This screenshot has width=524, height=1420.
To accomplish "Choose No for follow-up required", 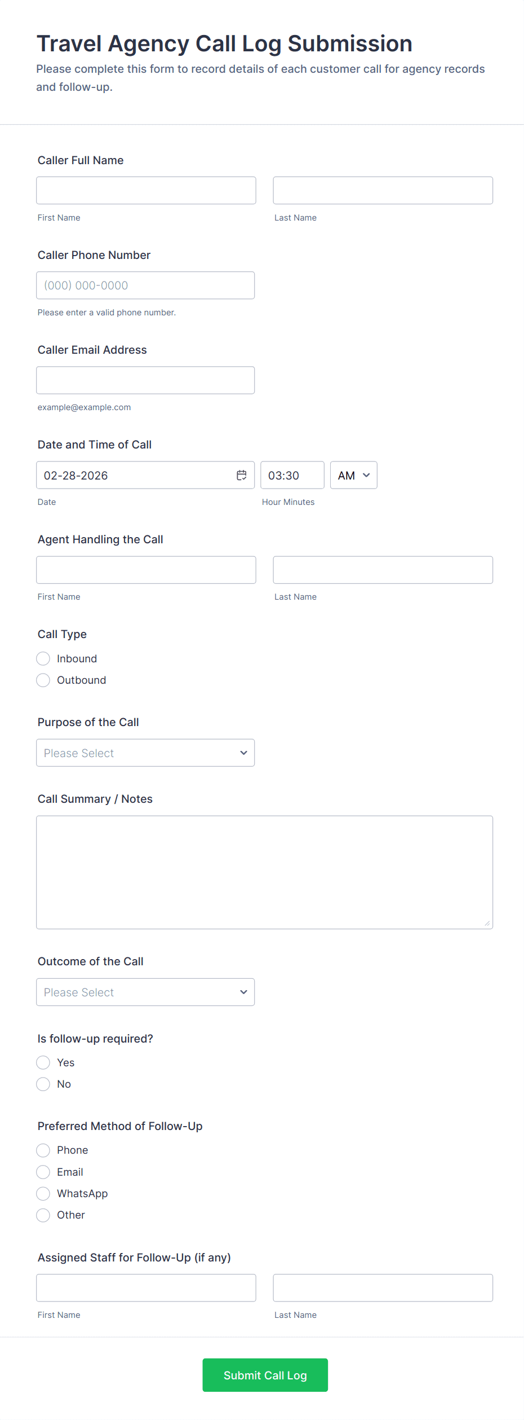I will tap(43, 1084).
